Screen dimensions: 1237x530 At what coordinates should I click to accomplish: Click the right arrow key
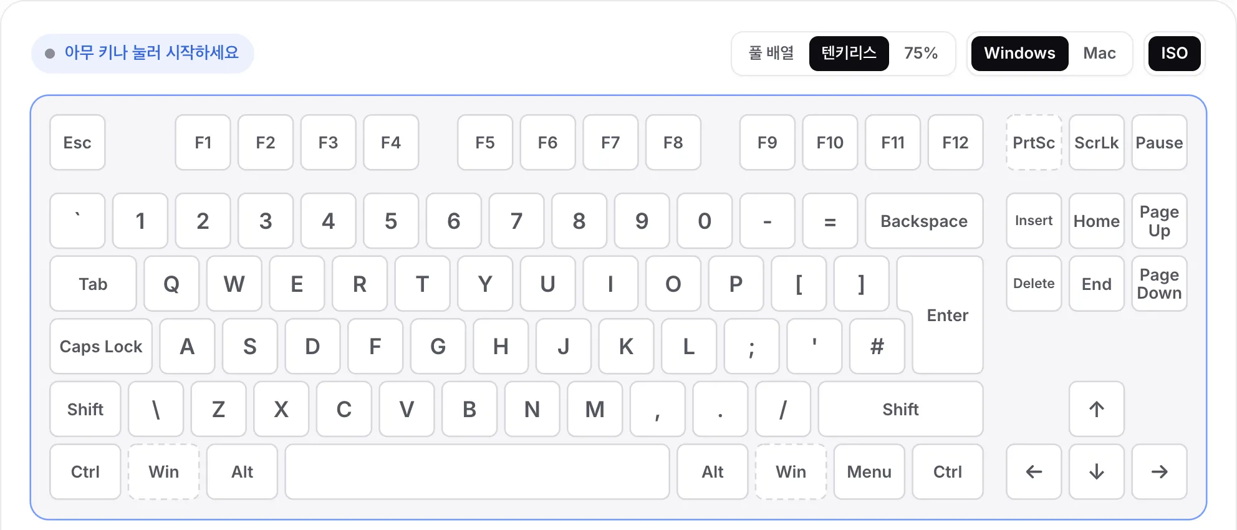click(1159, 471)
